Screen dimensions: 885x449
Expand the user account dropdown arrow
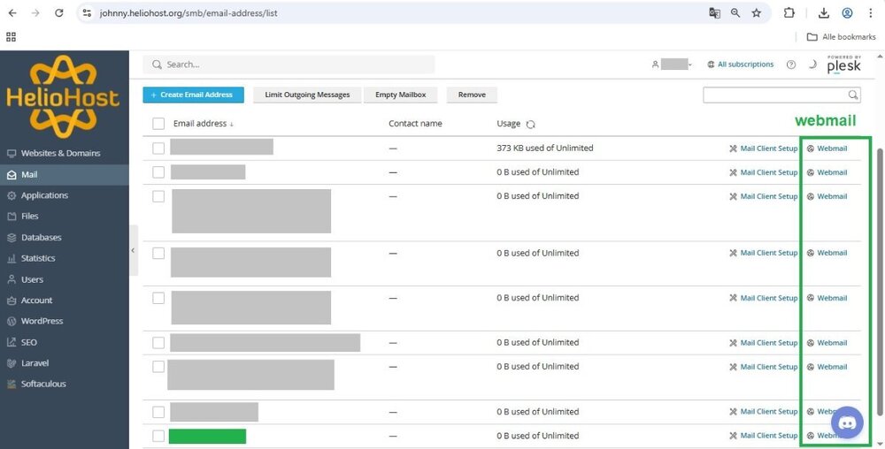pos(689,65)
